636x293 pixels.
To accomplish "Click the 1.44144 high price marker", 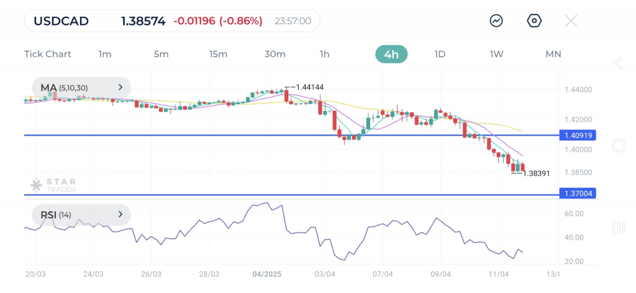I will coord(309,87).
